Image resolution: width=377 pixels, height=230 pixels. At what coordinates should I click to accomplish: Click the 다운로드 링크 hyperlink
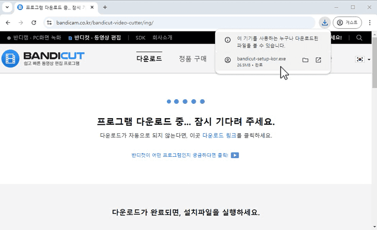point(219,135)
